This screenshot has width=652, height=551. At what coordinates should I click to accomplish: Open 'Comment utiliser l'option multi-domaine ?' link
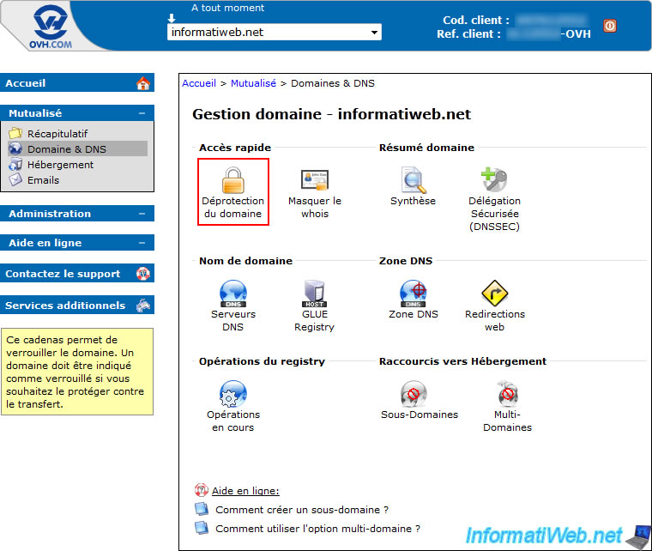(x=317, y=528)
